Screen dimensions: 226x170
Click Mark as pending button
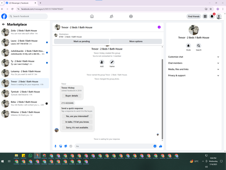click(x=82, y=41)
